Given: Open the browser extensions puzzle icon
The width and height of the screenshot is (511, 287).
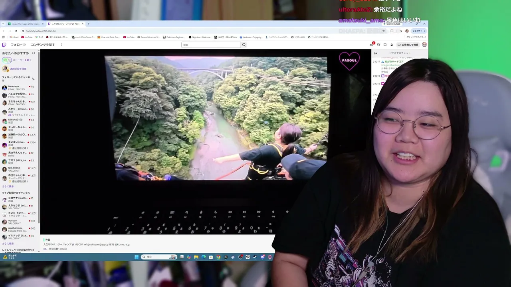Looking at the screenshot, I should tap(392, 31).
